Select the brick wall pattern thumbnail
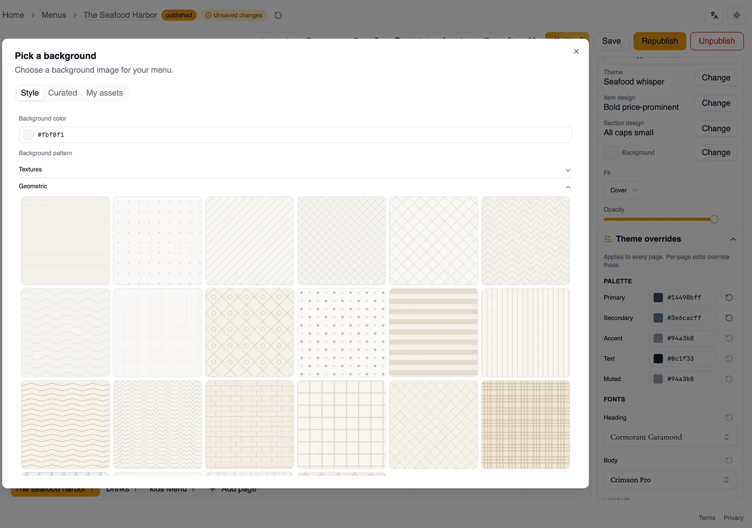752x528 pixels. [250, 425]
